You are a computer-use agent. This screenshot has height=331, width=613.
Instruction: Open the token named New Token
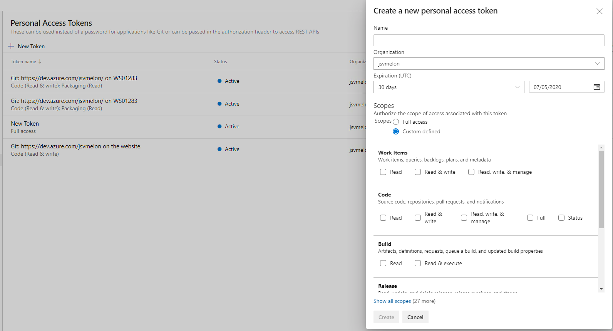pyautogui.click(x=25, y=124)
